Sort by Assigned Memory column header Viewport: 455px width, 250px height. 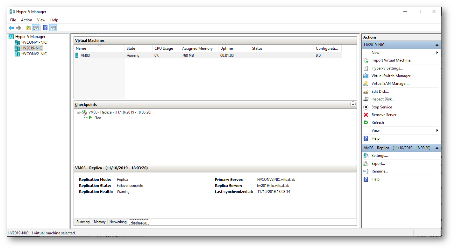(199, 48)
